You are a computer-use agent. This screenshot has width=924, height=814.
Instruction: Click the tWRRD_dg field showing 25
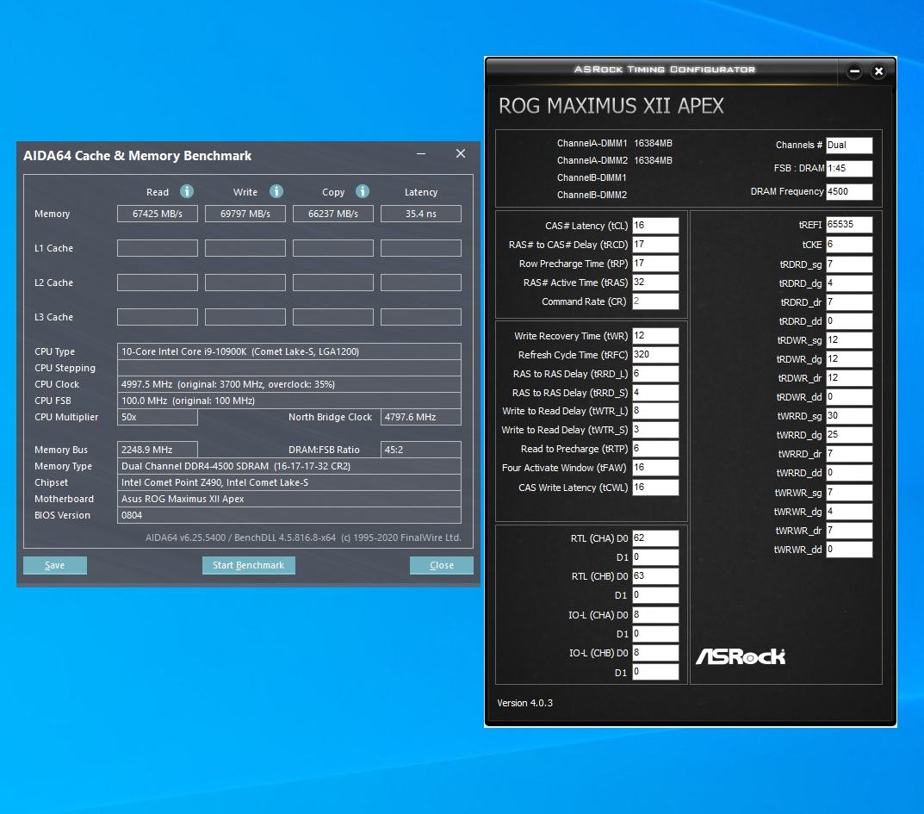coord(848,434)
